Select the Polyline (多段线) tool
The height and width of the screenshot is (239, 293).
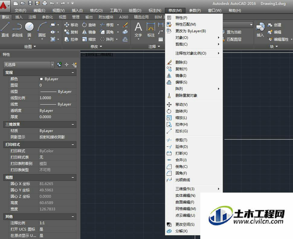click(x=17, y=30)
